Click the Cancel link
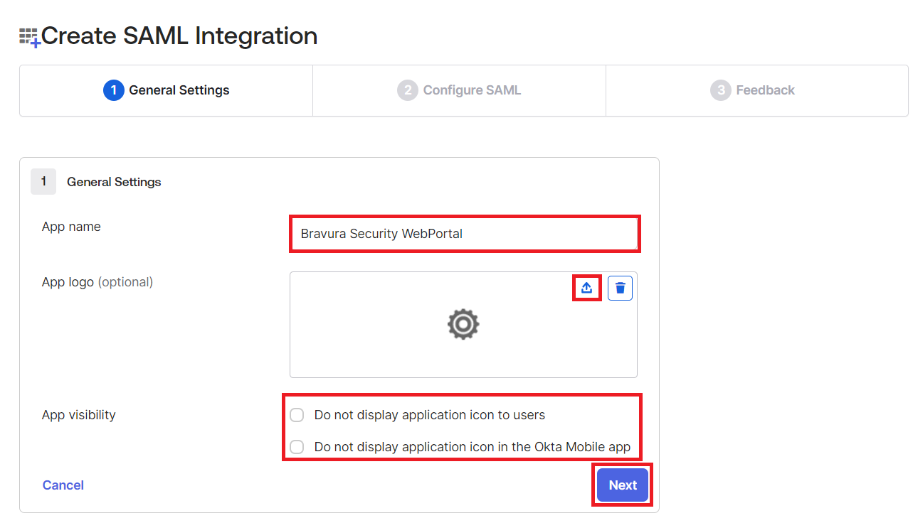The width and height of the screenshot is (913, 523). (x=63, y=485)
